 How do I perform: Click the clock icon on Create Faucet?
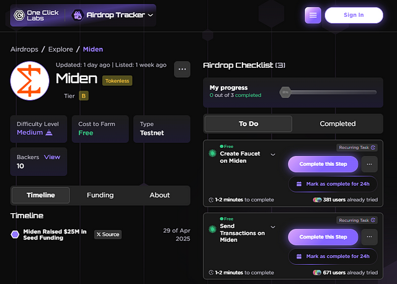click(x=211, y=200)
